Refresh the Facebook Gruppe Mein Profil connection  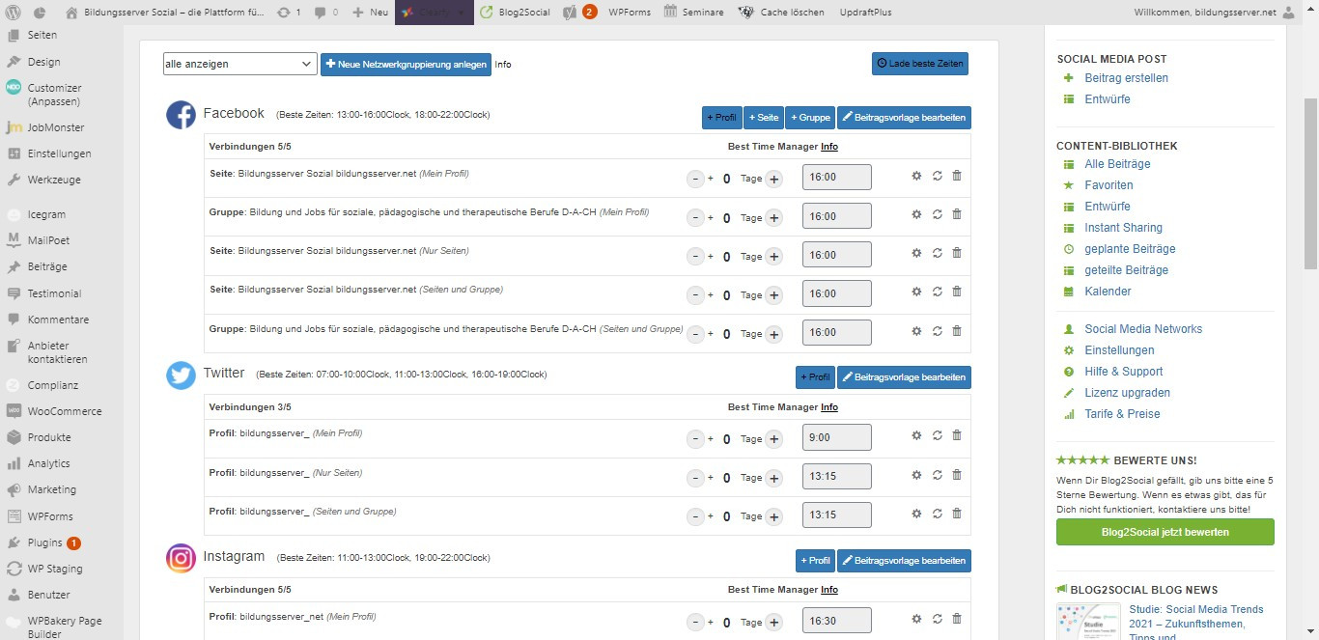(x=937, y=214)
